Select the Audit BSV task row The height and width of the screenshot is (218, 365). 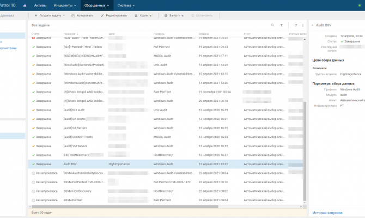[166, 164]
